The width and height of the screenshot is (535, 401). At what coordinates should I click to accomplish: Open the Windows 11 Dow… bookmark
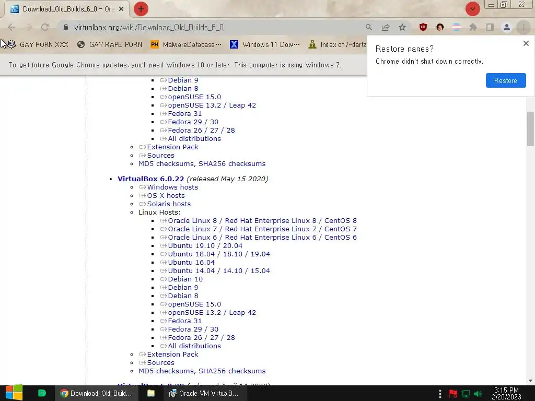(265, 44)
